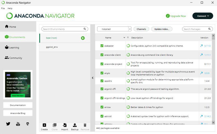Viewport: 217px width, 134px height.
Task: Collapse the environments panel with left chevron
Action: click(93, 78)
